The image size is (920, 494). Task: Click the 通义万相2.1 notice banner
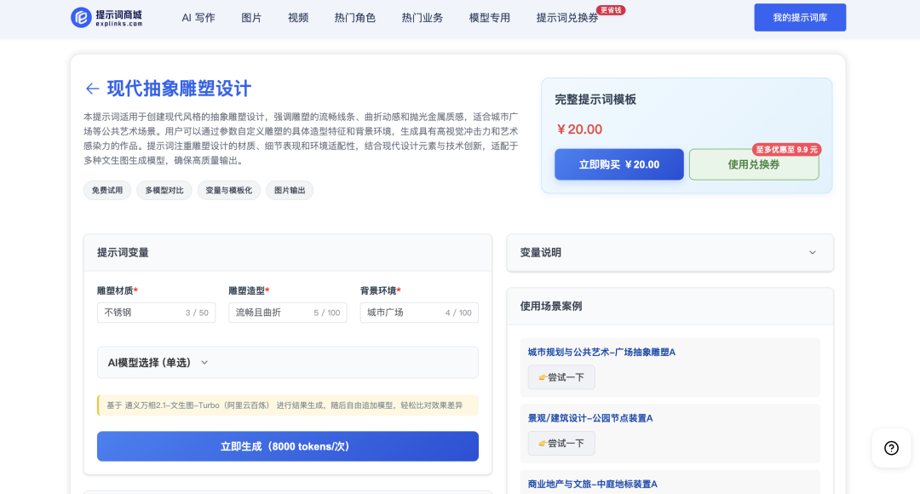(288, 405)
